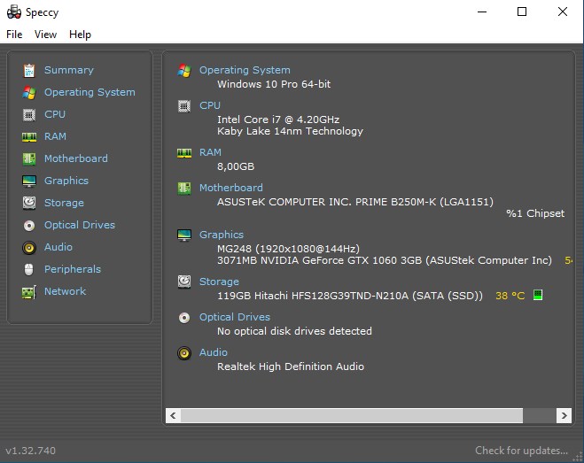Viewport: 584px width, 463px height.
Task: Show the RAM details from sidebar
Action: pos(55,136)
